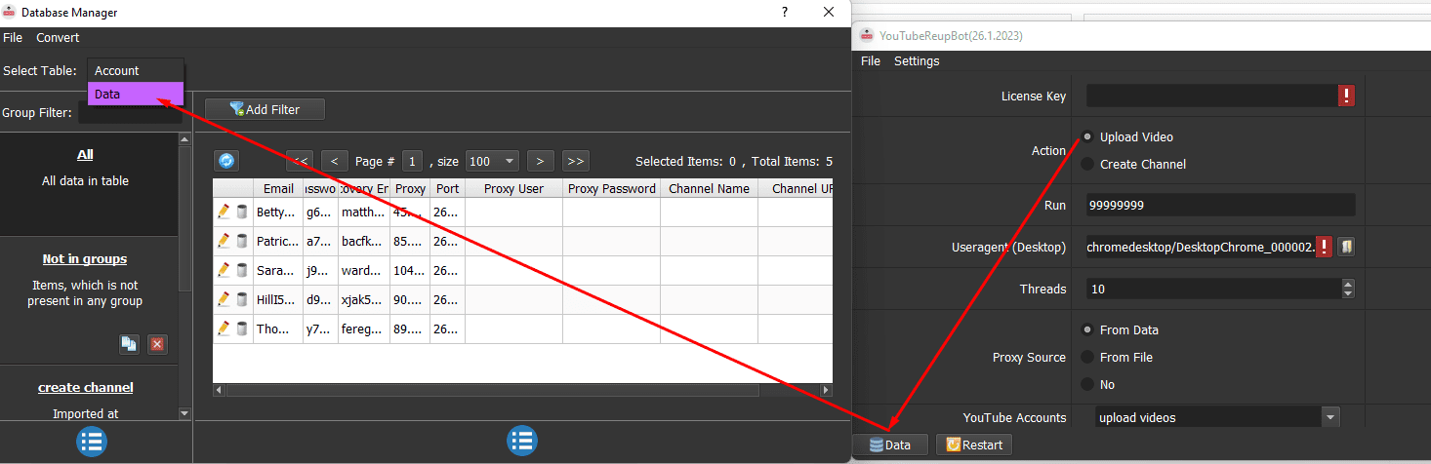The height and width of the screenshot is (464, 1431).
Task: Select From File as proxy source
Action: pos(1087,357)
